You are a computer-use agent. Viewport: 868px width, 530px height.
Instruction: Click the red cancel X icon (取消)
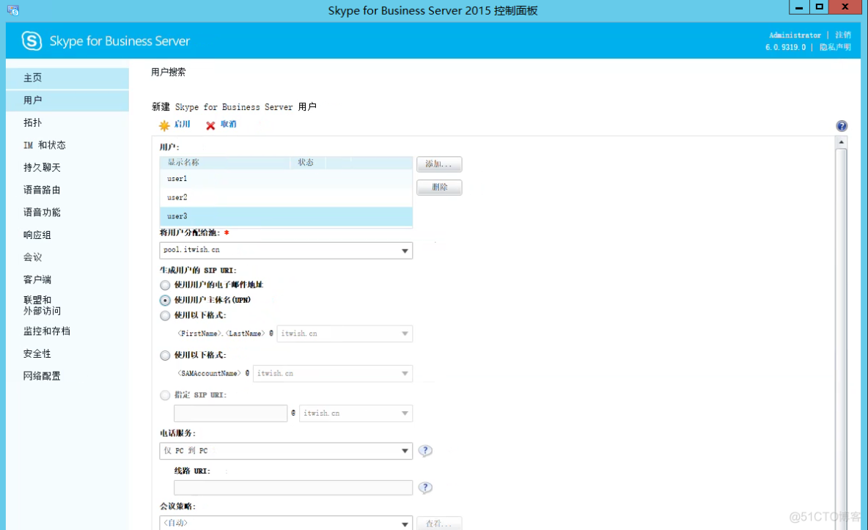tap(210, 125)
